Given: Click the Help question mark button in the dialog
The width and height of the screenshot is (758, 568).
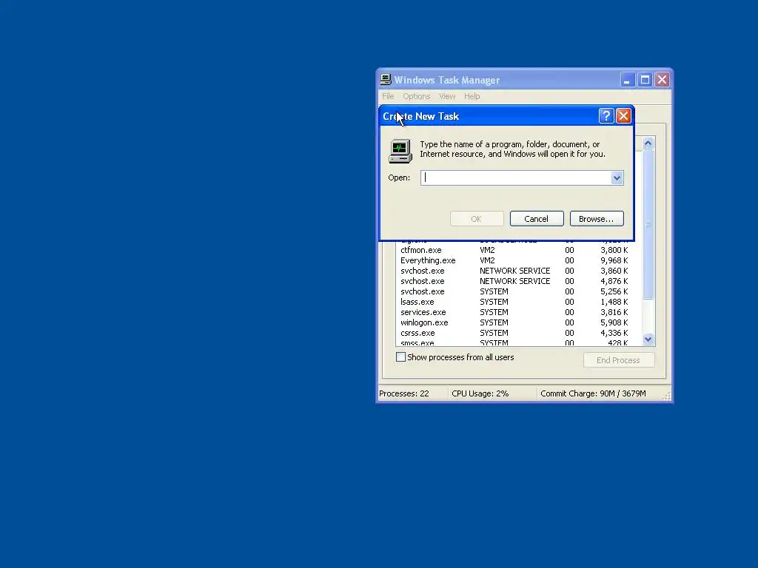Looking at the screenshot, I should (x=606, y=116).
